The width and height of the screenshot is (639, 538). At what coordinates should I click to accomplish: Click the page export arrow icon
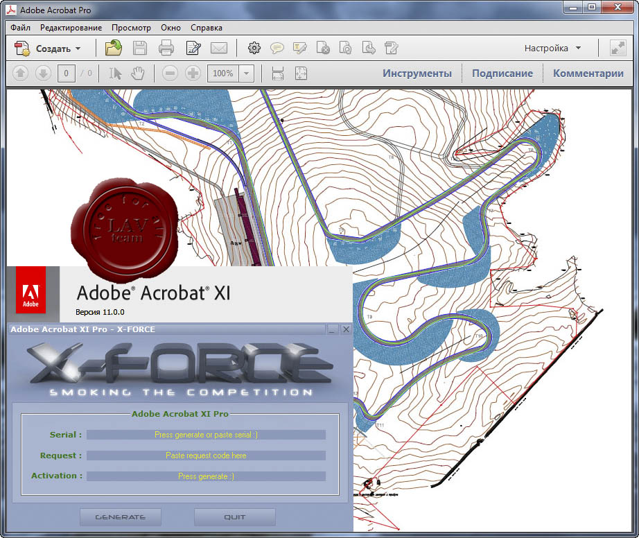pyautogui.click(x=369, y=48)
